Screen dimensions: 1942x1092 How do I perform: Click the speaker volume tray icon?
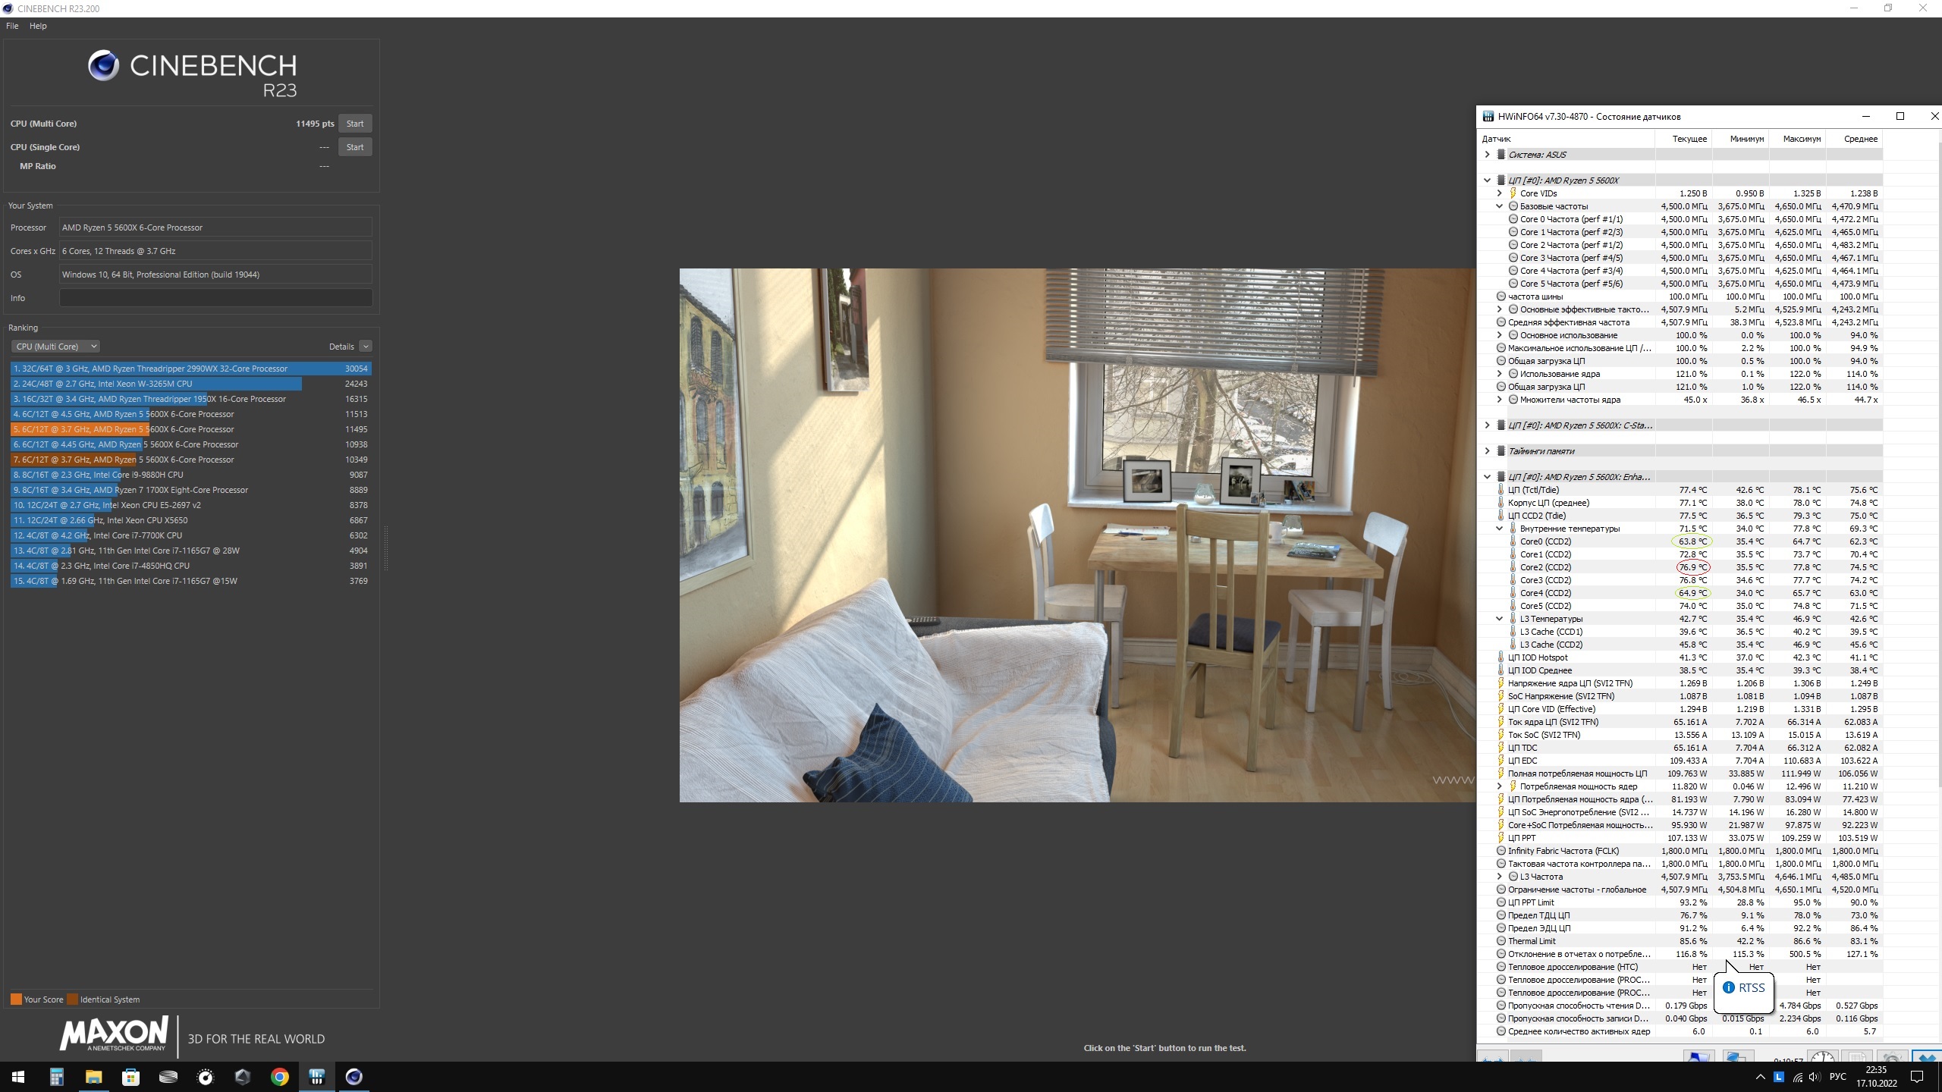1814,1077
